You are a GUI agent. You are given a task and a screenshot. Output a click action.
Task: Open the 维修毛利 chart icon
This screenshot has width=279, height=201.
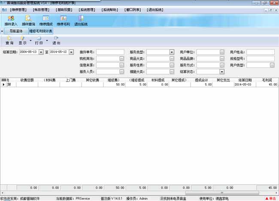click(64, 18)
